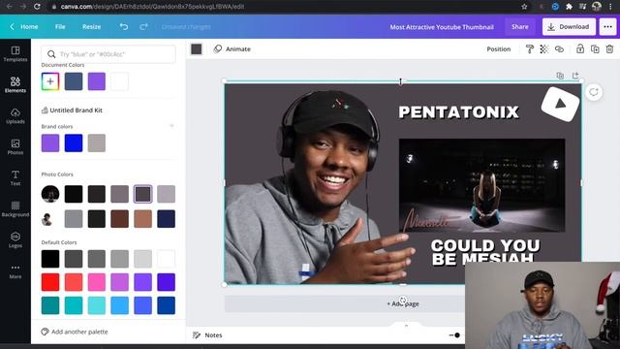Click the first photo thumbnail in Photo Colors

point(50,194)
